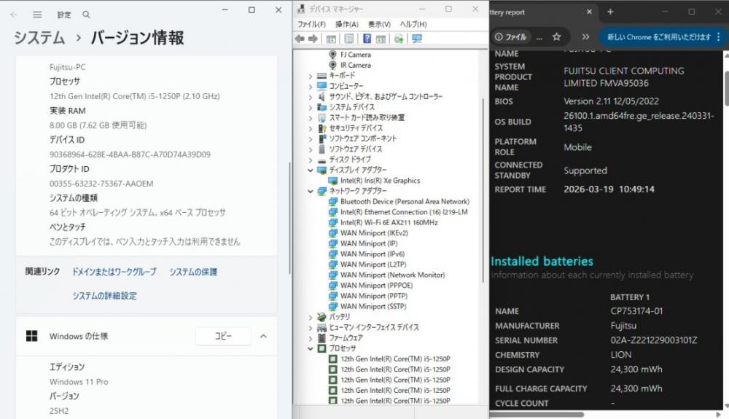Collapse the ネットワーク アダプター category

[x=311, y=191]
